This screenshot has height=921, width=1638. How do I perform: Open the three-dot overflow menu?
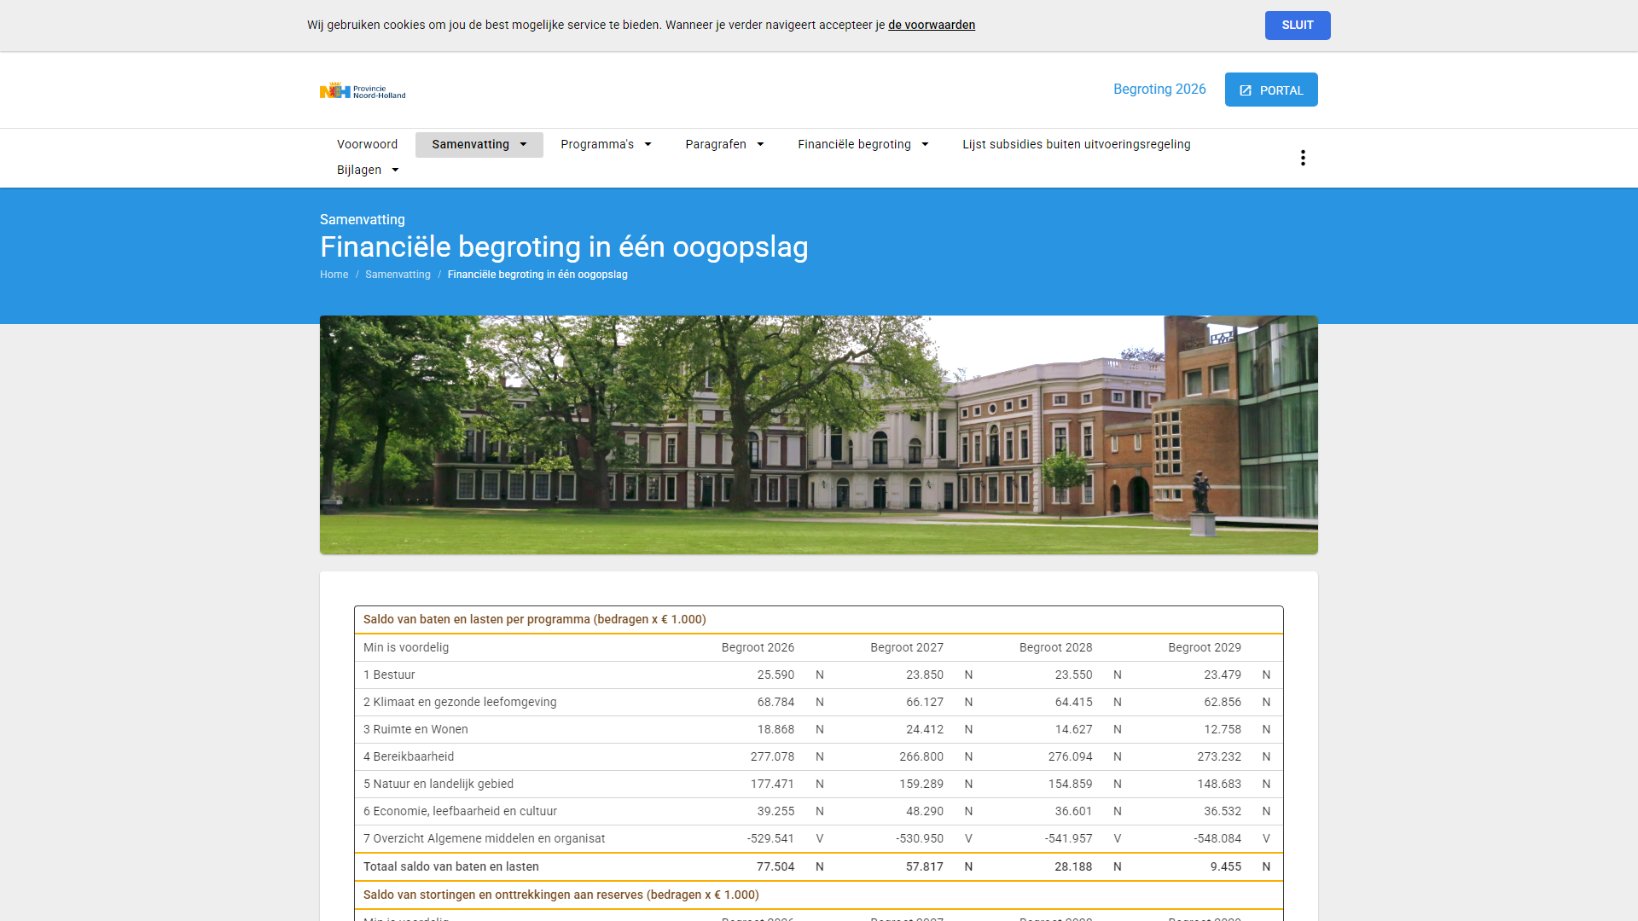click(1303, 158)
